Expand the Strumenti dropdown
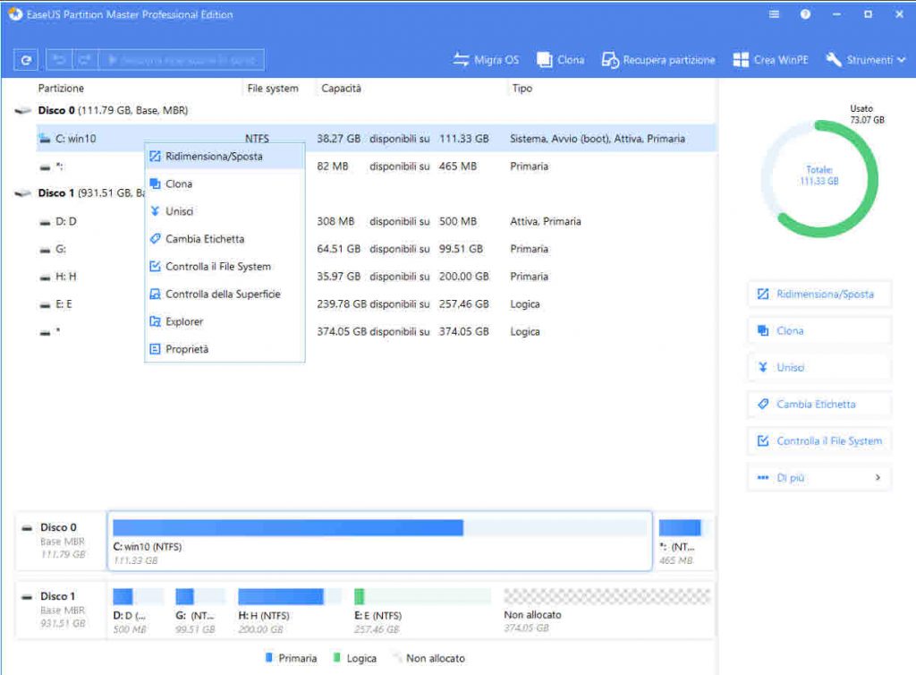Screen dimensions: 916x675 coord(865,60)
